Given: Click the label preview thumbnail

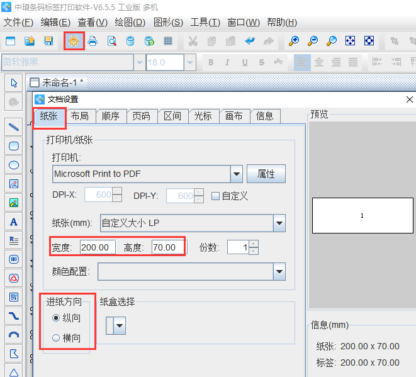Looking at the screenshot, I should click(x=363, y=215).
